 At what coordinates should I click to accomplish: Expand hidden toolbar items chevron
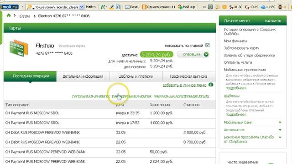click(204, 7)
